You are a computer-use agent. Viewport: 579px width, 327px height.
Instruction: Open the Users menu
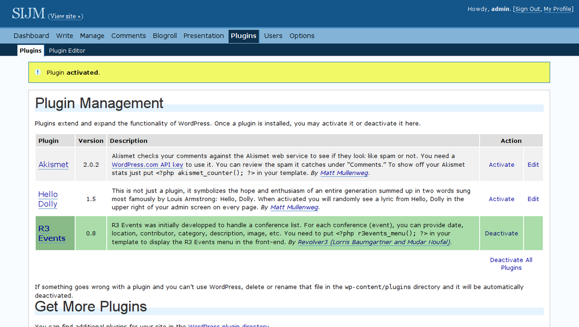click(x=273, y=36)
